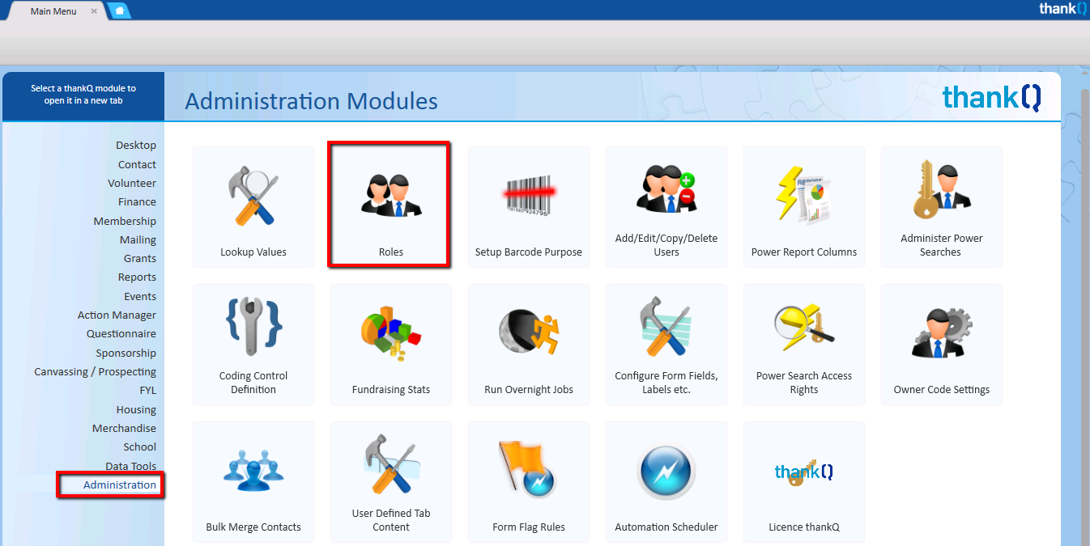This screenshot has height=546, width=1090.
Task: Open Power Report Columns module
Action: [x=804, y=207]
